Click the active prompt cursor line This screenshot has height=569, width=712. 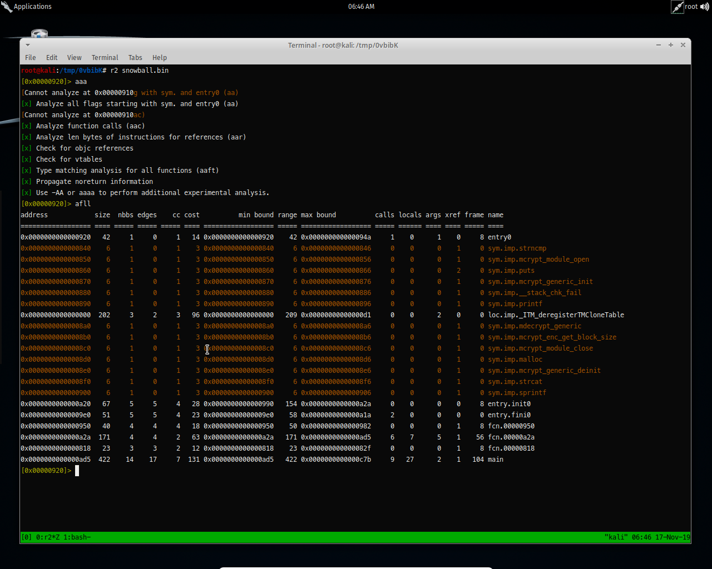50,471
